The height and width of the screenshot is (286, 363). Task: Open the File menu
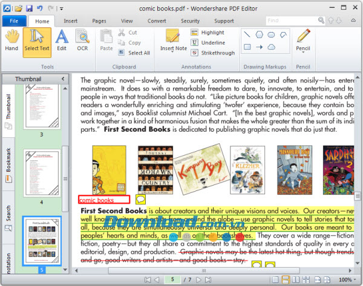[x=14, y=21]
